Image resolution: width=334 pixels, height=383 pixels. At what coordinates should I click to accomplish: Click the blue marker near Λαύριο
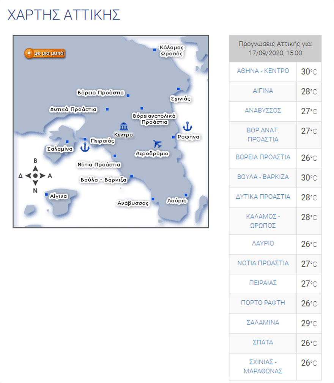pyautogui.click(x=186, y=195)
